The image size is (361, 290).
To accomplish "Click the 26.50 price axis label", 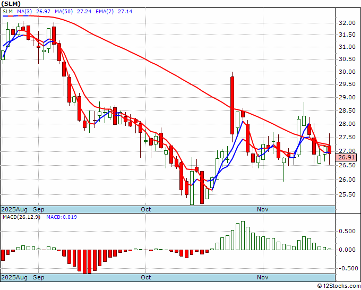I will (347, 165).
